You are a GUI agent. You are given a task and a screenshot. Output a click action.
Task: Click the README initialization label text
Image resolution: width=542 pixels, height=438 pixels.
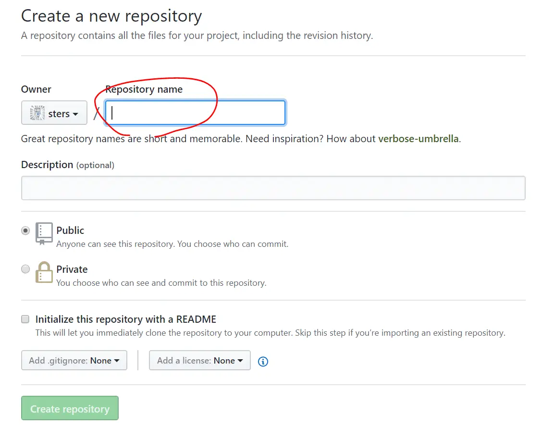coord(126,319)
